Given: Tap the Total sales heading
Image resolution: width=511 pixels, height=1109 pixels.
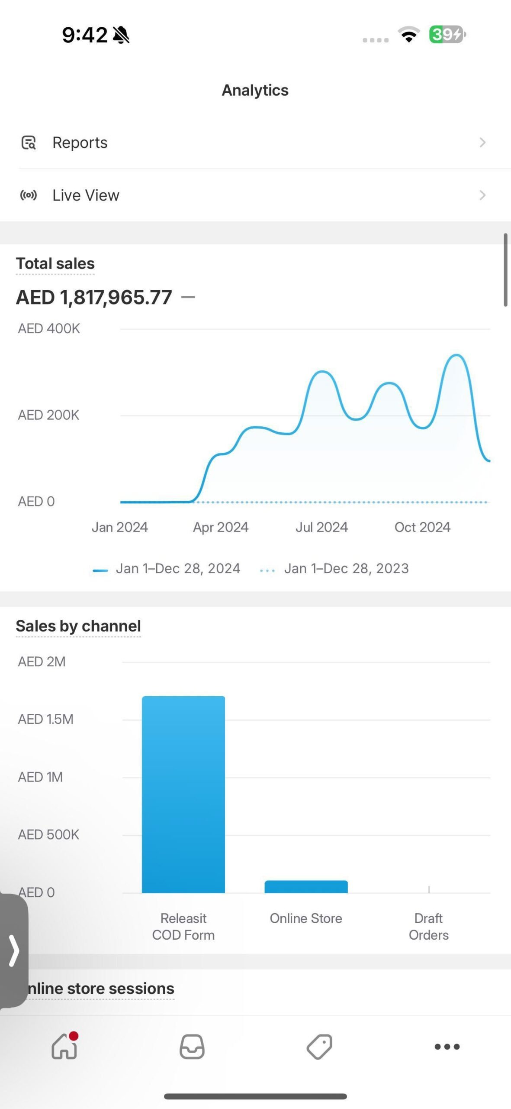Looking at the screenshot, I should coord(55,263).
